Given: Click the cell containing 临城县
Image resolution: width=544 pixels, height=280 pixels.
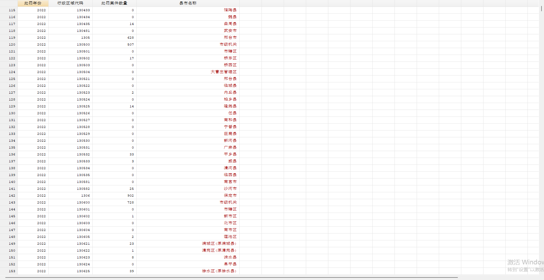Looking at the screenshot, I should [188, 86].
